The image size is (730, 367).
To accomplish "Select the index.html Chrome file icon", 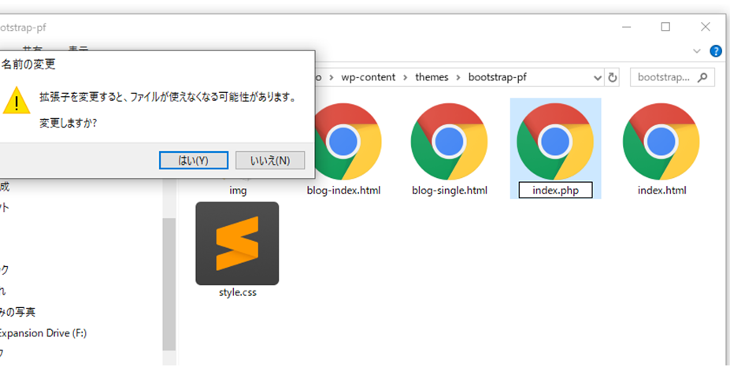I will 661,142.
